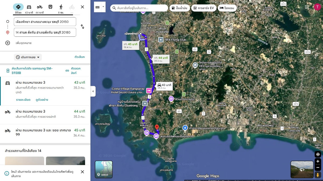323x181 pixels.
Task: Select the cycling travel mode
Action: point(72,7)
